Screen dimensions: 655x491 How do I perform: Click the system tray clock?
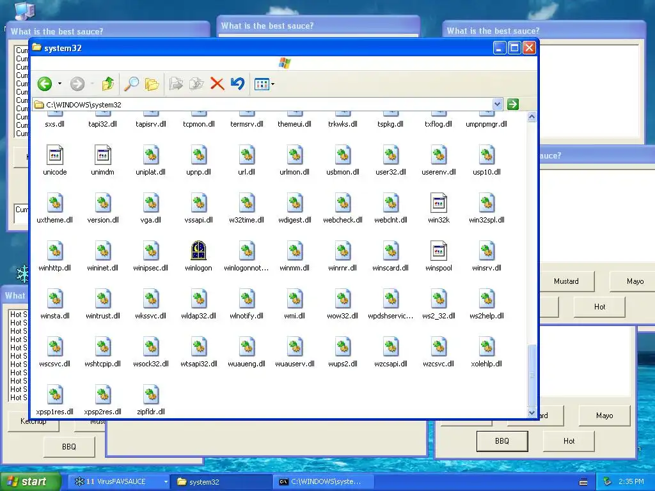pos(631,482)
